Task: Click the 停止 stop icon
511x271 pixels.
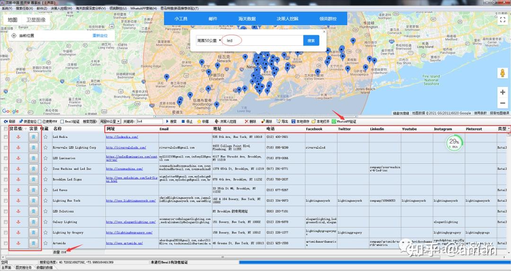Action: 183,121
